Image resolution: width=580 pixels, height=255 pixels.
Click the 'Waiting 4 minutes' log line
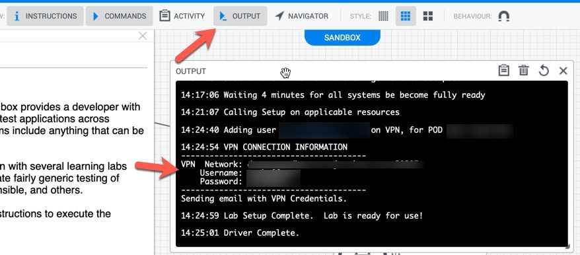pos(333,95)
